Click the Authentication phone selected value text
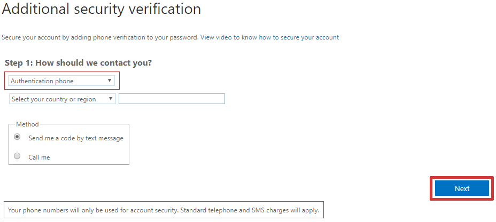Image resolution: width=496 pixels, height=222 pixels. 42,81
